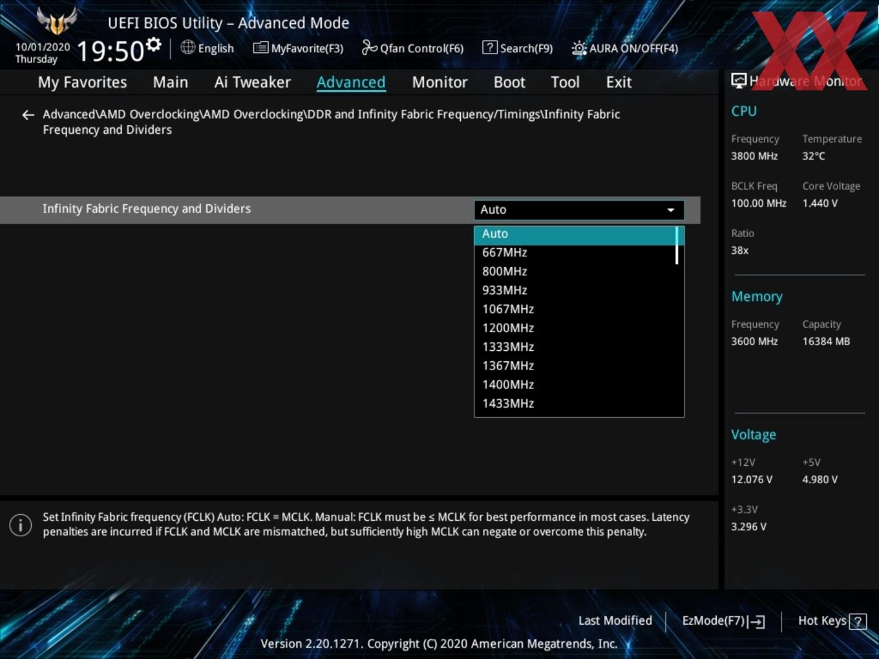This screenshot has height=659, width=879.
Task: Click the dropdown list scrollbar
Action: (x=677, y=246)
